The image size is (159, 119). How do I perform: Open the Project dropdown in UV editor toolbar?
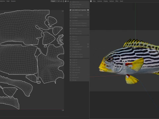(55, 1)
